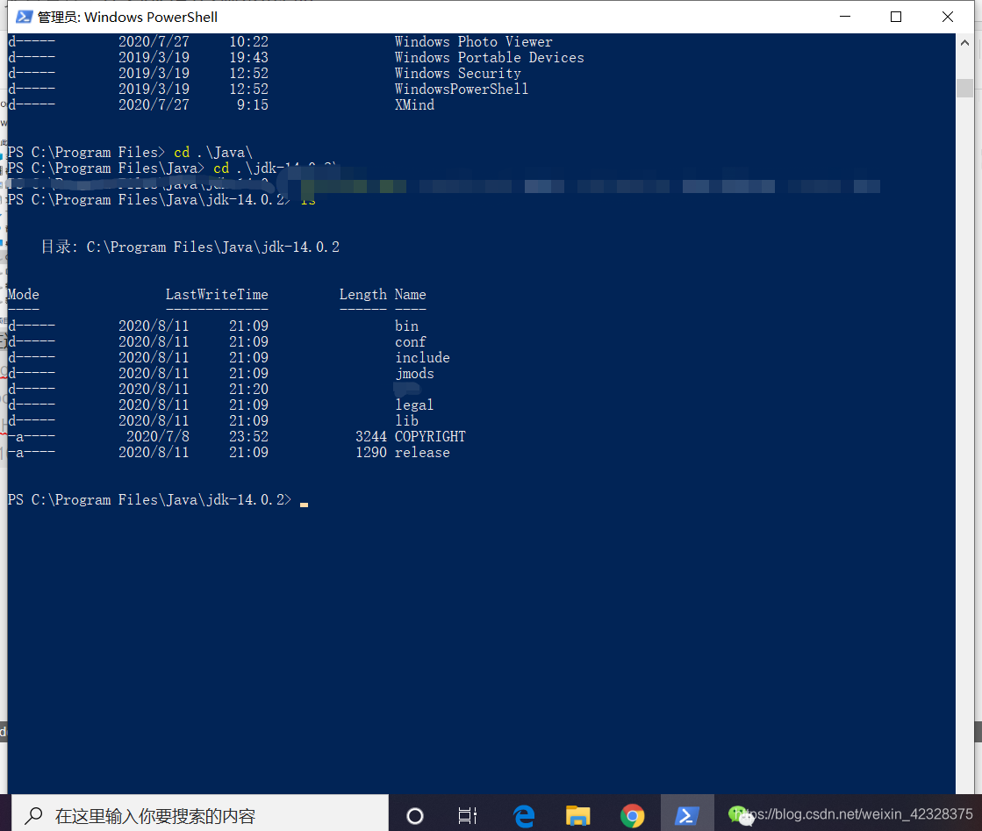Click the final prompt line at the cursor
The height and width of the screenshot is (831, 982).
[x=158, y=499]
